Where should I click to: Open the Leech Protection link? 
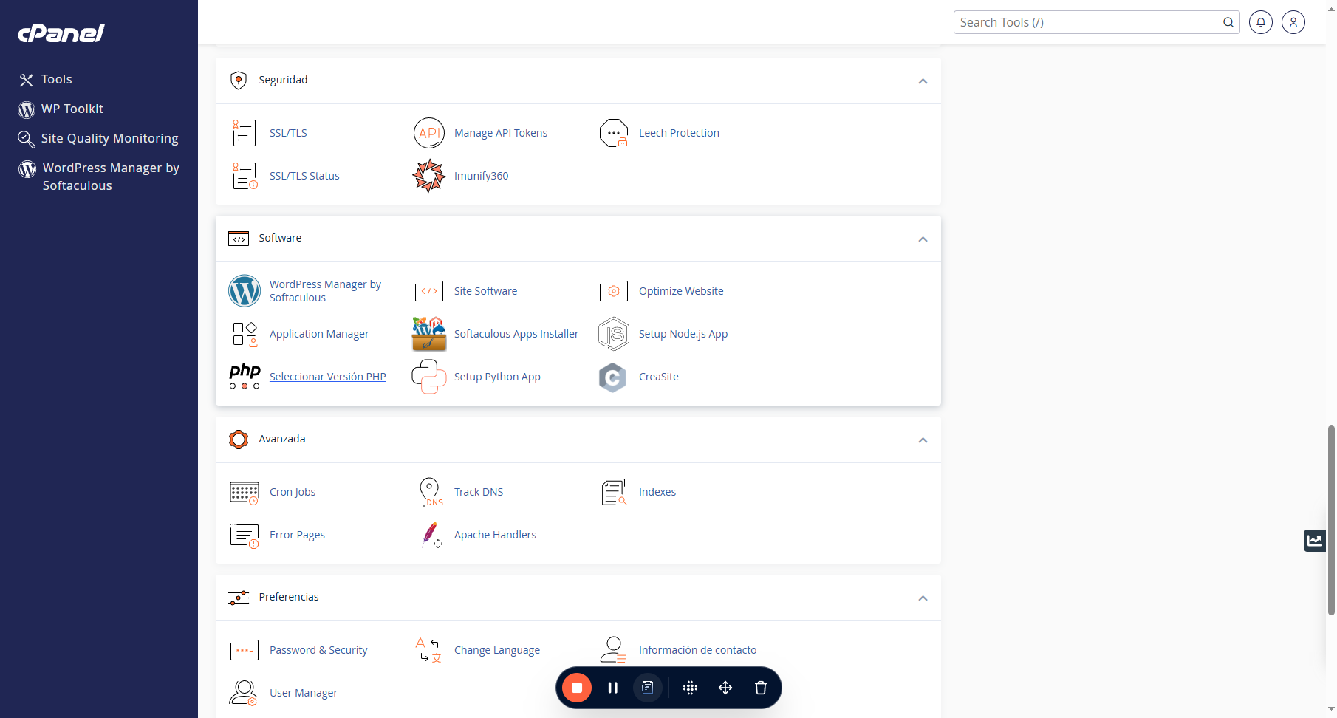pos(679,133)
